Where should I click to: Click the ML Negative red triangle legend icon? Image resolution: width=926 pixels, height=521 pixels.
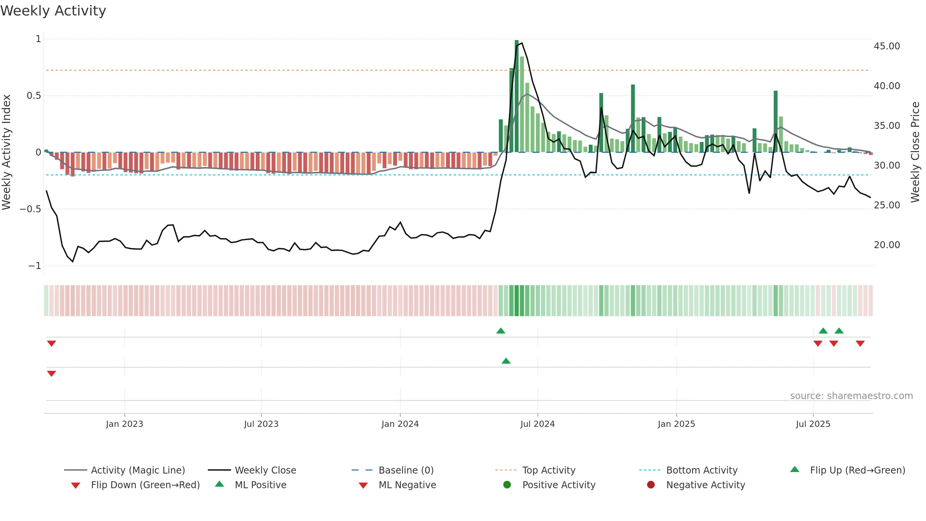(x=363, y=485)
